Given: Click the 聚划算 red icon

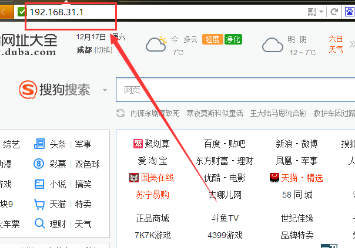Looking at the screenshot, I should pos(138,144).
